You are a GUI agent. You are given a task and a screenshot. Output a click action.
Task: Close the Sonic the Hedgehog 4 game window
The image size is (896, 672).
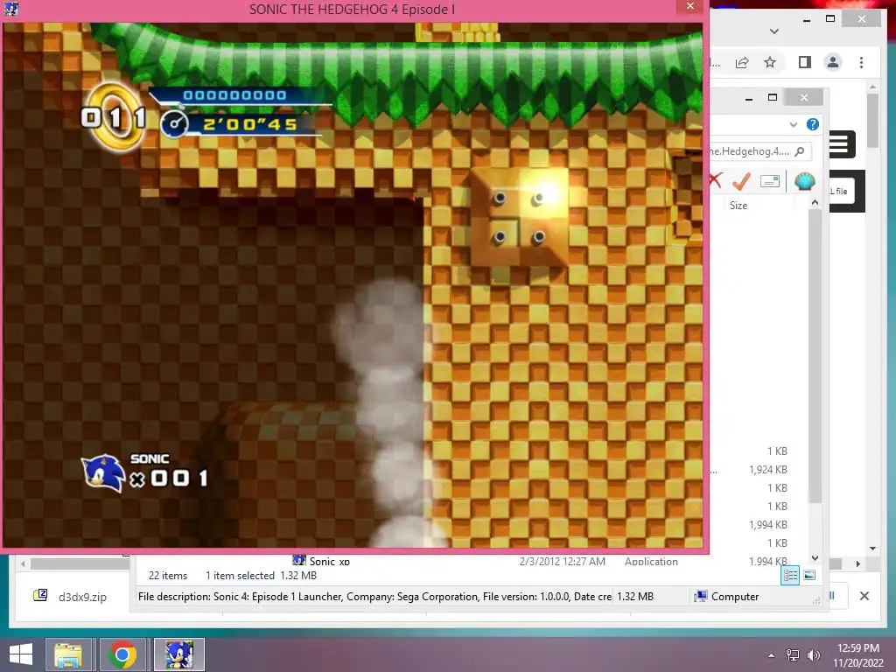point(690,6)
